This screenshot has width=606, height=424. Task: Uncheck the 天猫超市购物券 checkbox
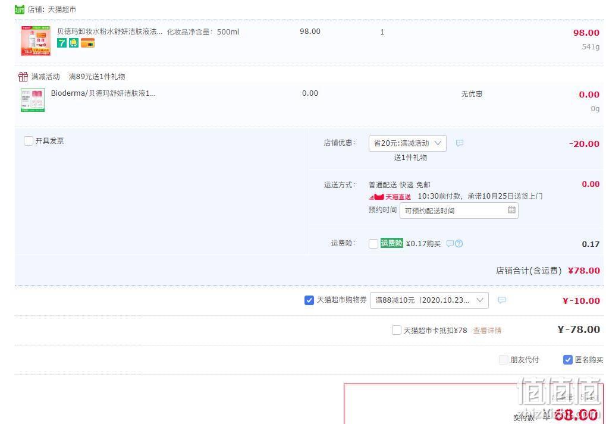point(309,300)
